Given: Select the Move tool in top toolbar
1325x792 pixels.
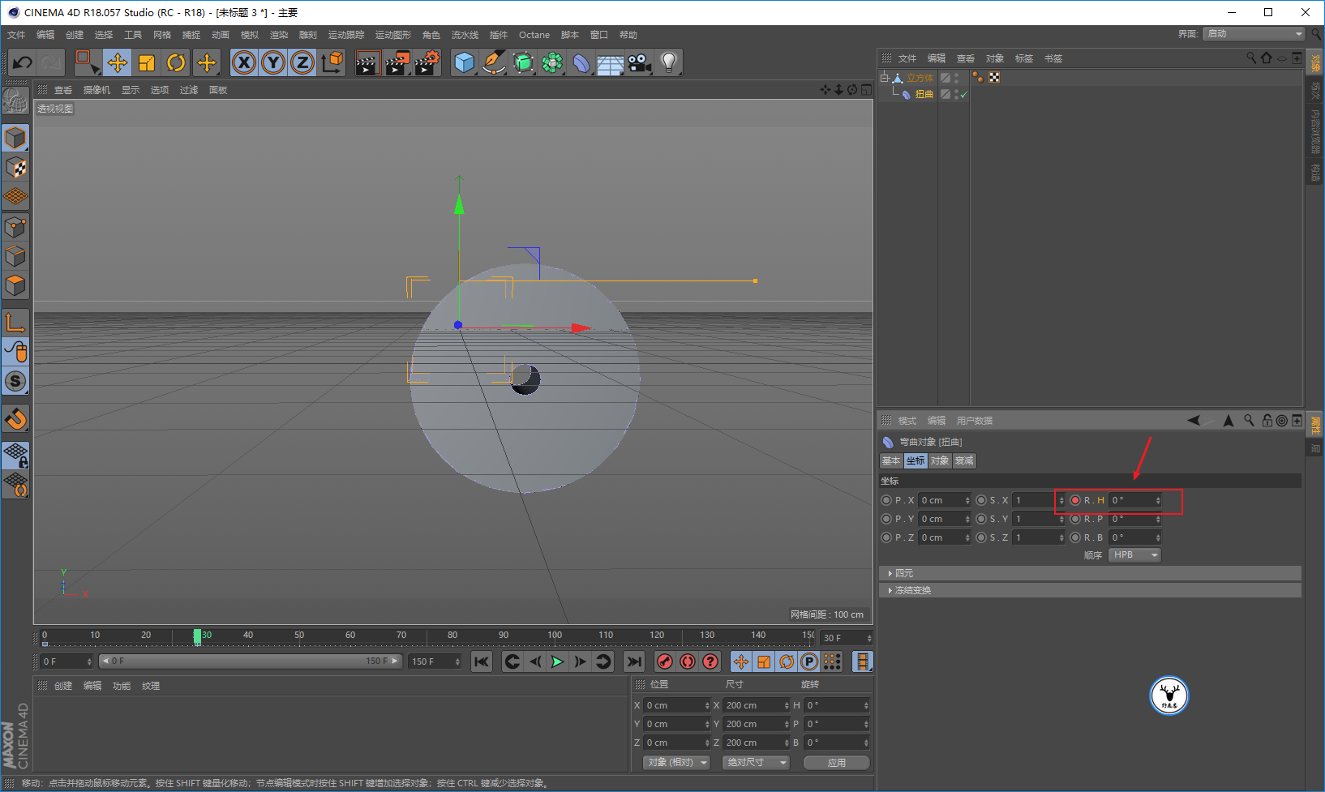Looking at the screenshot, I should tap(117, 62).
